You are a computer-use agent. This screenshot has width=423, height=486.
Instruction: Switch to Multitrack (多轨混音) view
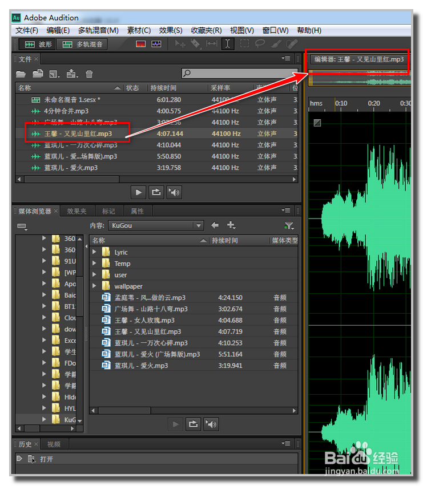pos(82,44)
